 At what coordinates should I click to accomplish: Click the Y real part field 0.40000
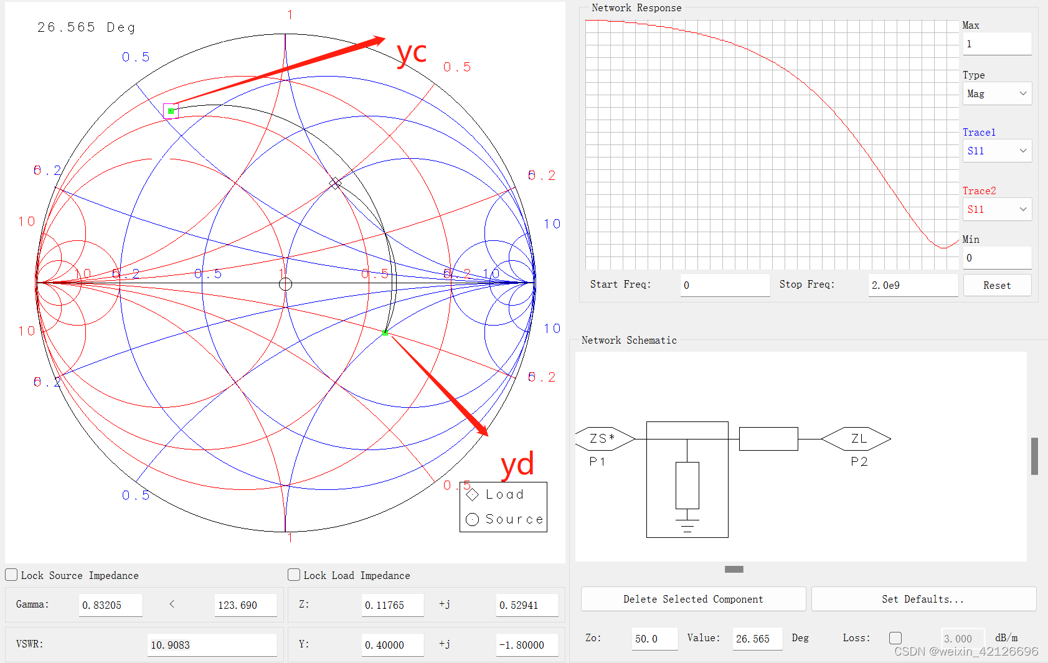pyautogui.click(x=393, y=645)
